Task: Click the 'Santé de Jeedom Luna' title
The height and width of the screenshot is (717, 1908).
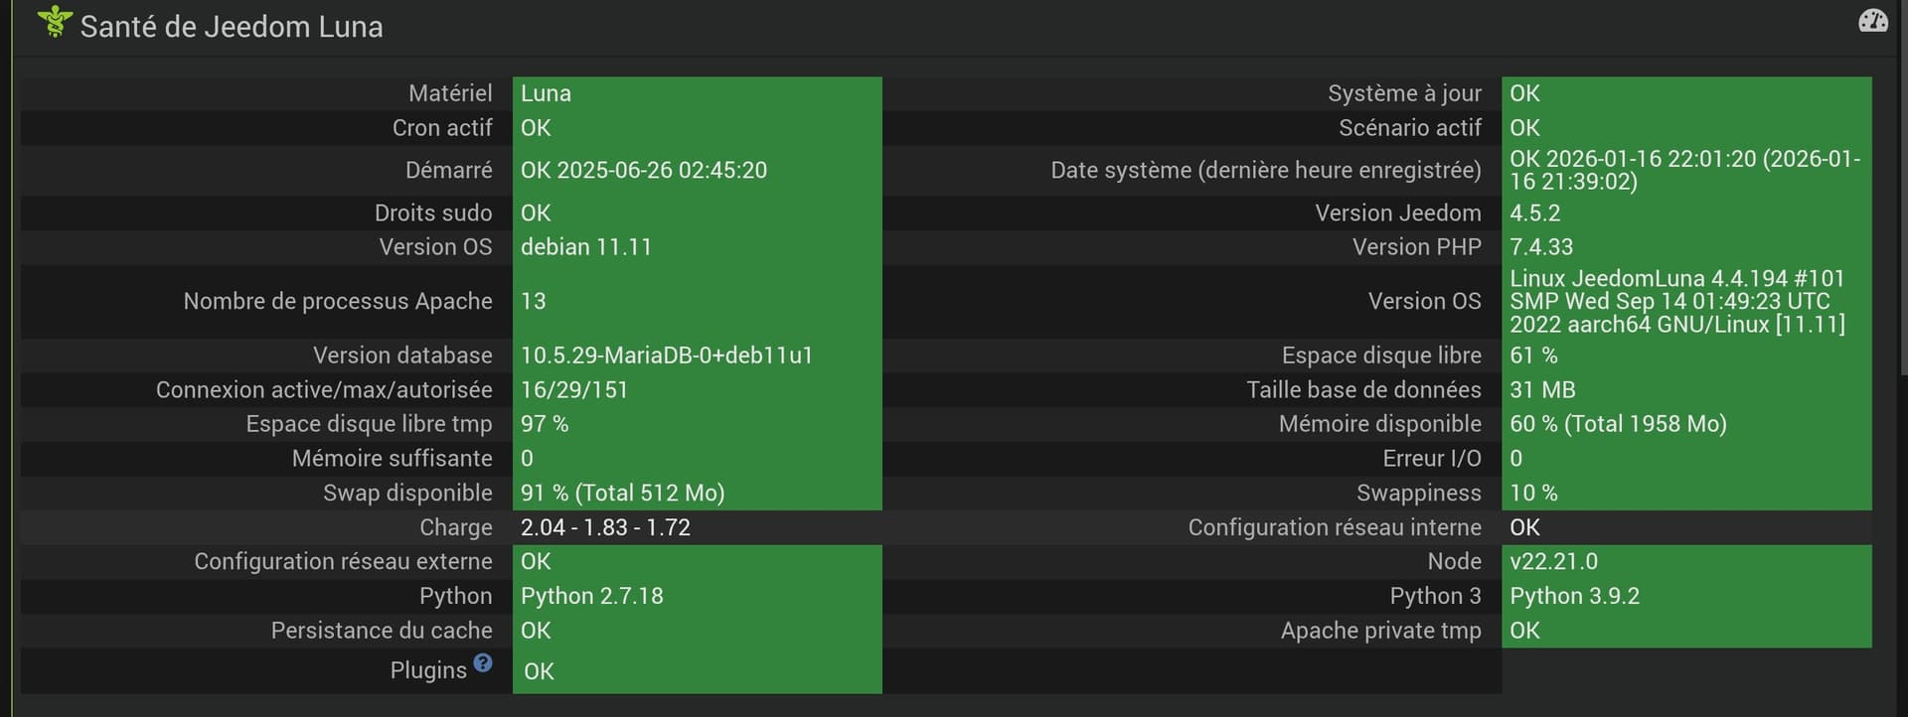Action: click(x=231, y=27)
